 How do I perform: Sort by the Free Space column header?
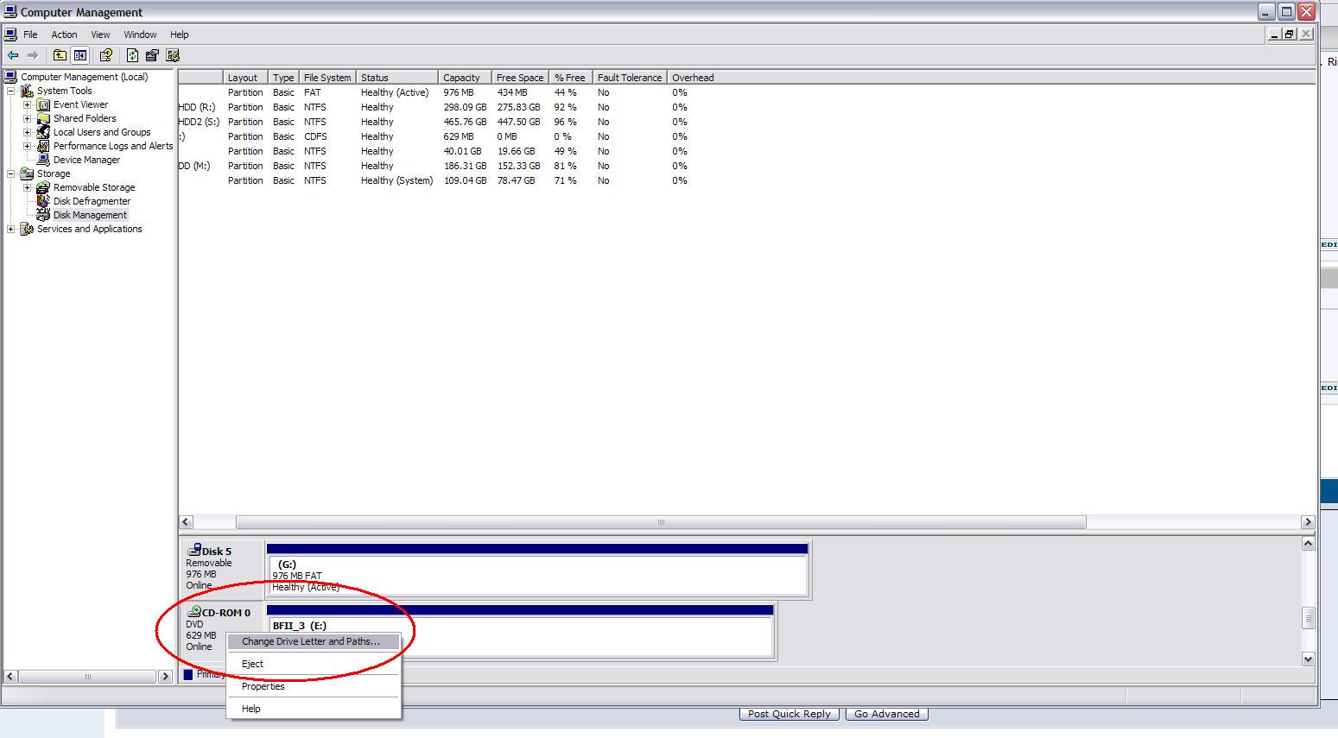pyautogui.click(x=520, y=78)
